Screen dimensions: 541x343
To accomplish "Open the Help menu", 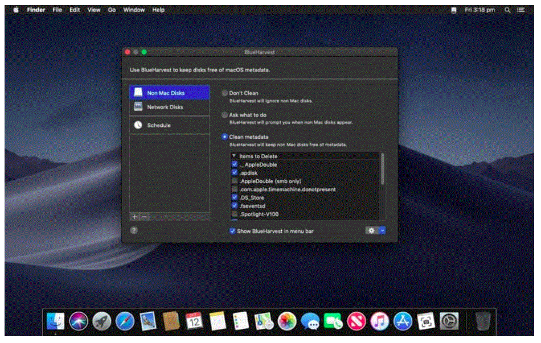I will 158,10.
